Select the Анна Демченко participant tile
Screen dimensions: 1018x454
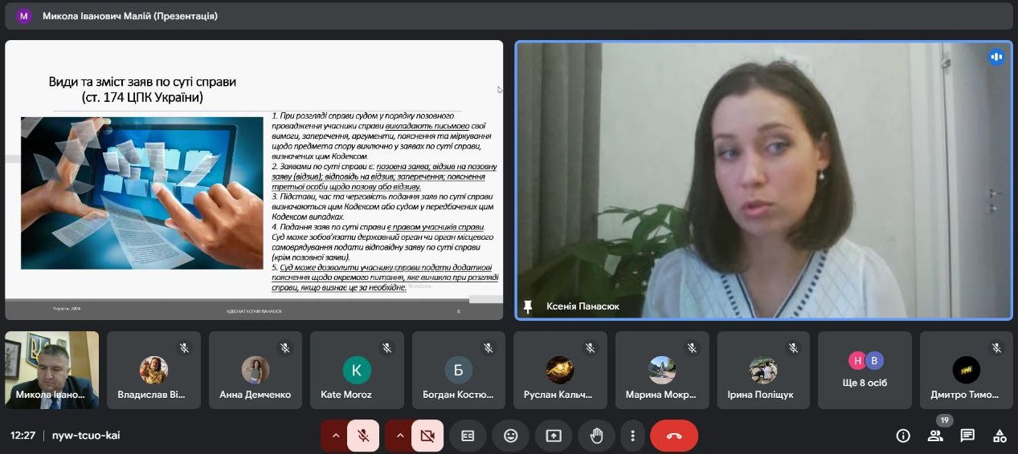(x=255, y=370)
